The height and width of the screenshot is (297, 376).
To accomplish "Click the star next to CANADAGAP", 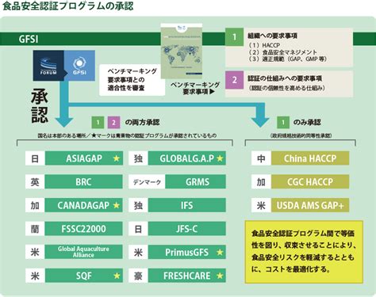I will pyautogui.click(x=117, y=205).
